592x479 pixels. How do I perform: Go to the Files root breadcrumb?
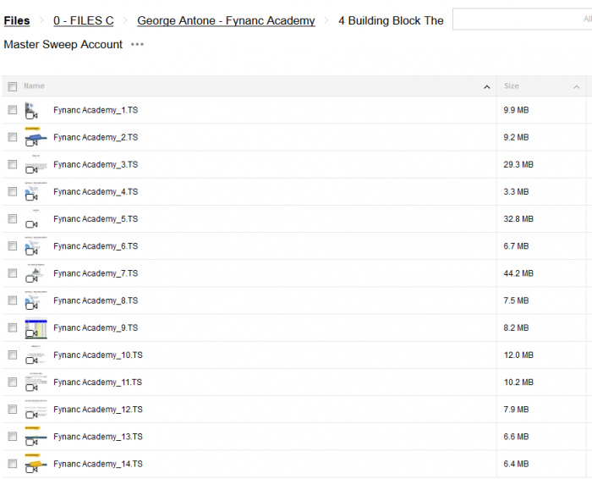tap(17, 20)
